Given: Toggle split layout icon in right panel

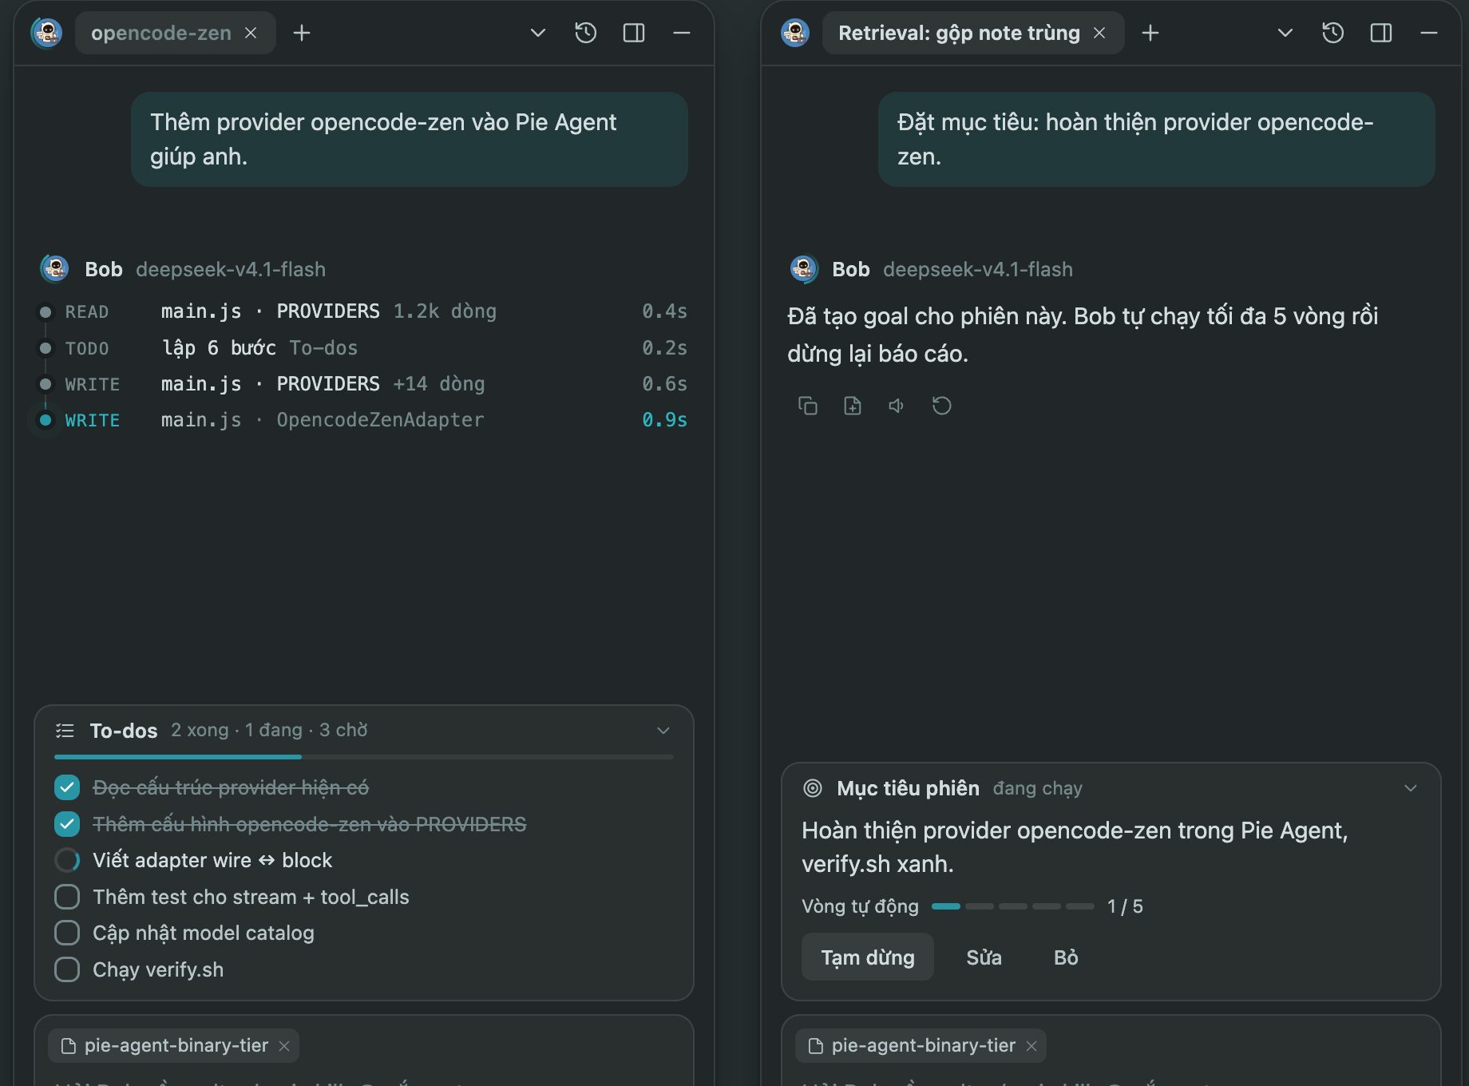Looking at the screenshot, I should [x=1381, y=33].
